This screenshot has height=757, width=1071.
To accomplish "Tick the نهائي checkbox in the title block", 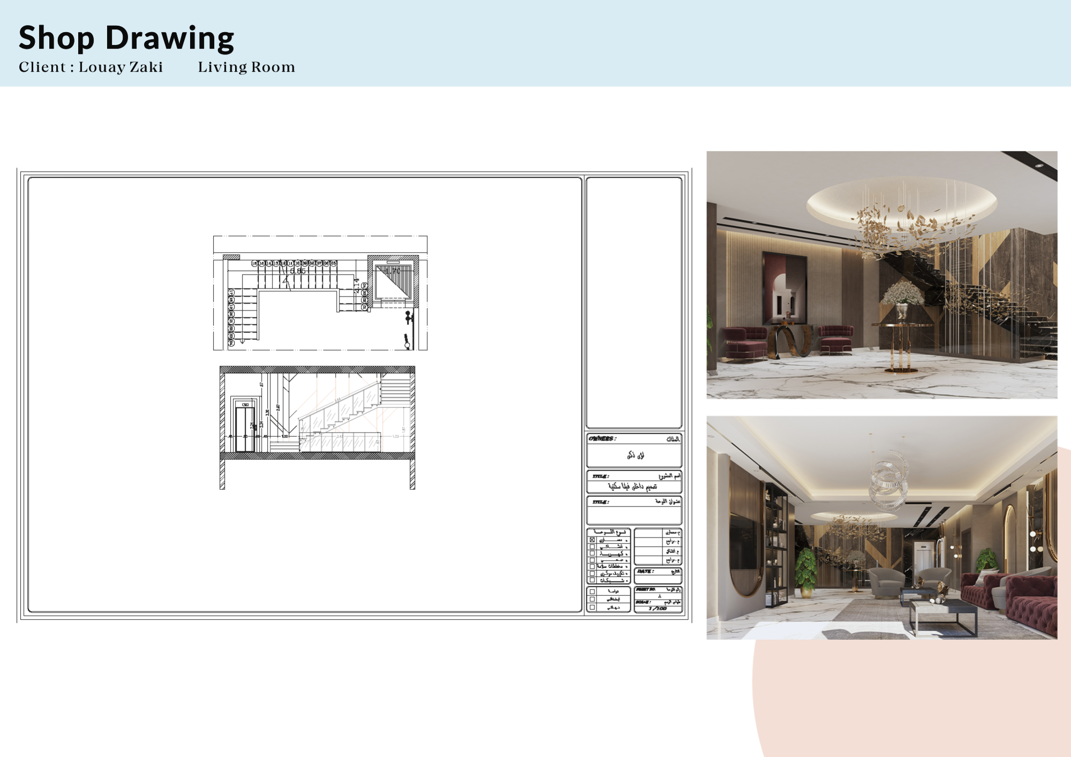I will click(x=592, y=608).
